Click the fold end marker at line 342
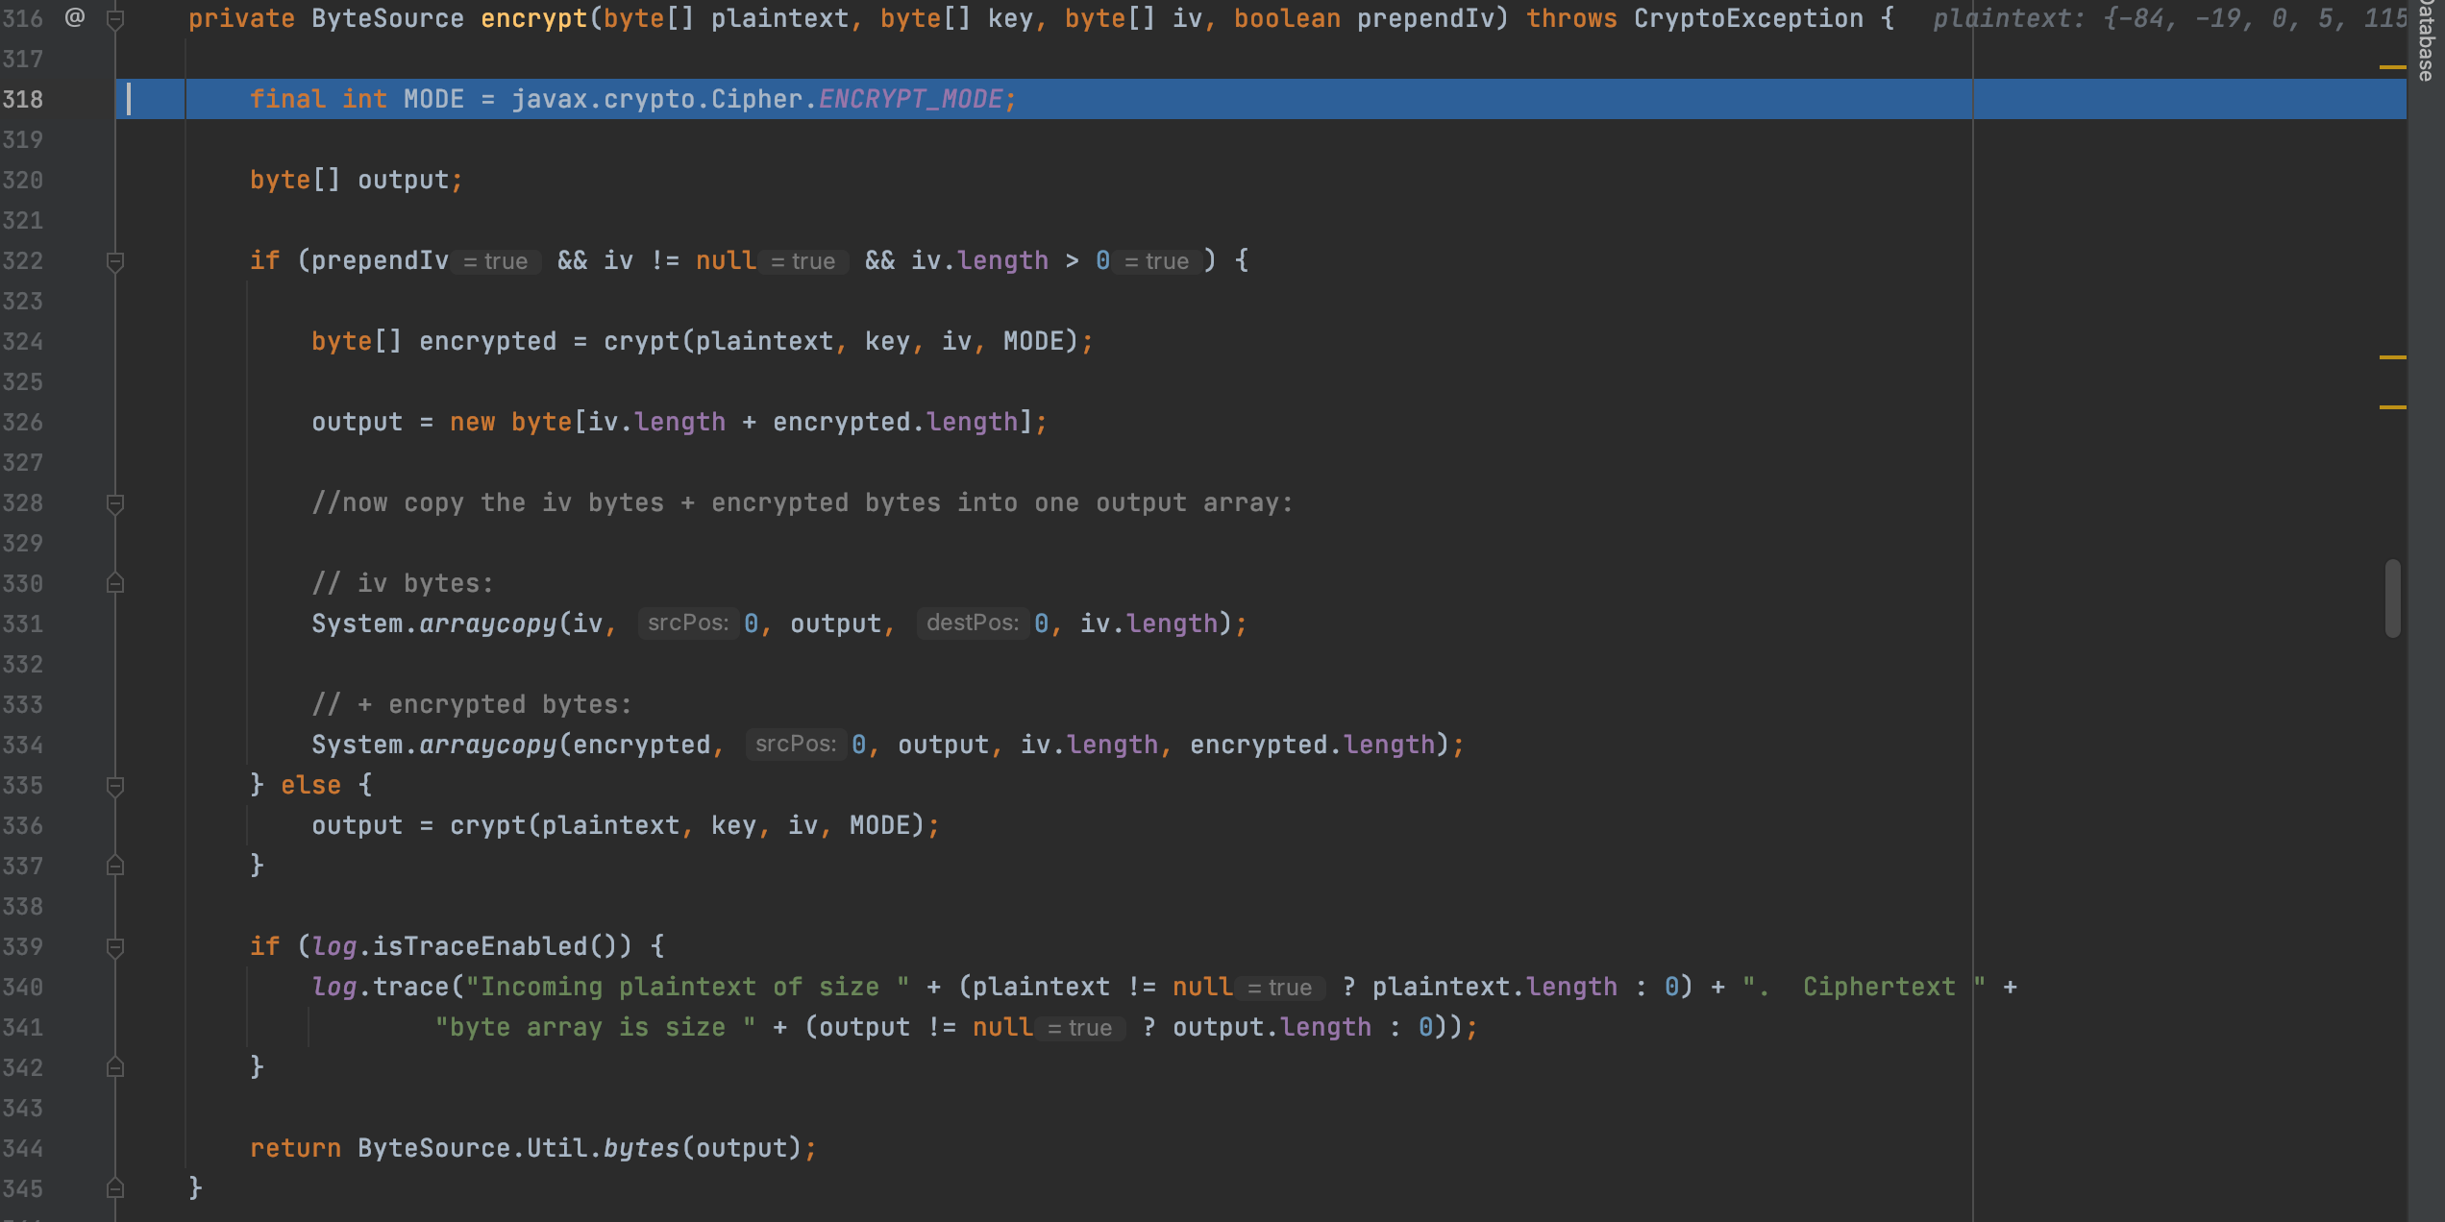 114,1067
